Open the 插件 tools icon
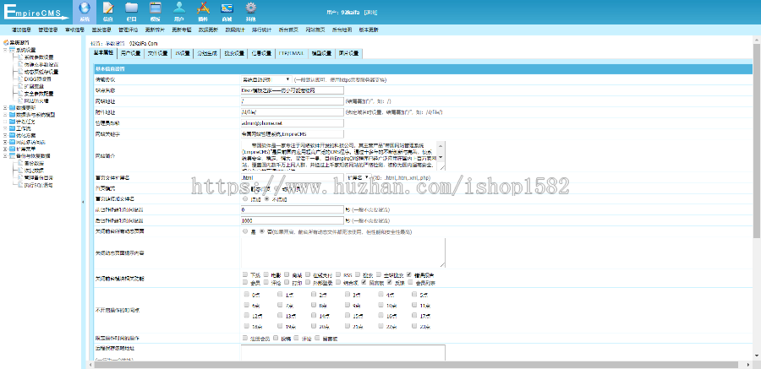The height and width of the screenshot is (369, 761). pyautogui.click(x=203, y=8)
